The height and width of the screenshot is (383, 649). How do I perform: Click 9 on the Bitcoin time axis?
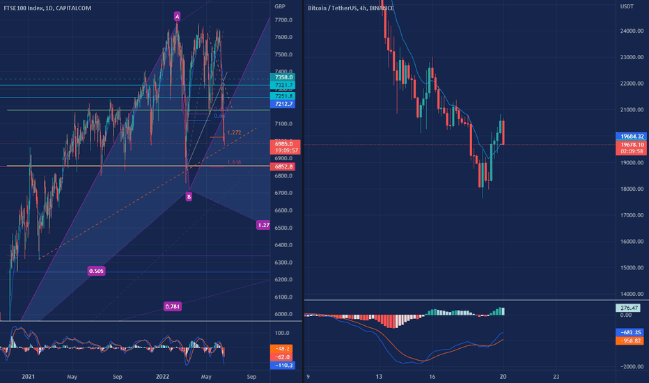tap(308, 376)
